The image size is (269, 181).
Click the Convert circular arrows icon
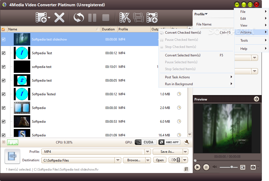[79, 18]
